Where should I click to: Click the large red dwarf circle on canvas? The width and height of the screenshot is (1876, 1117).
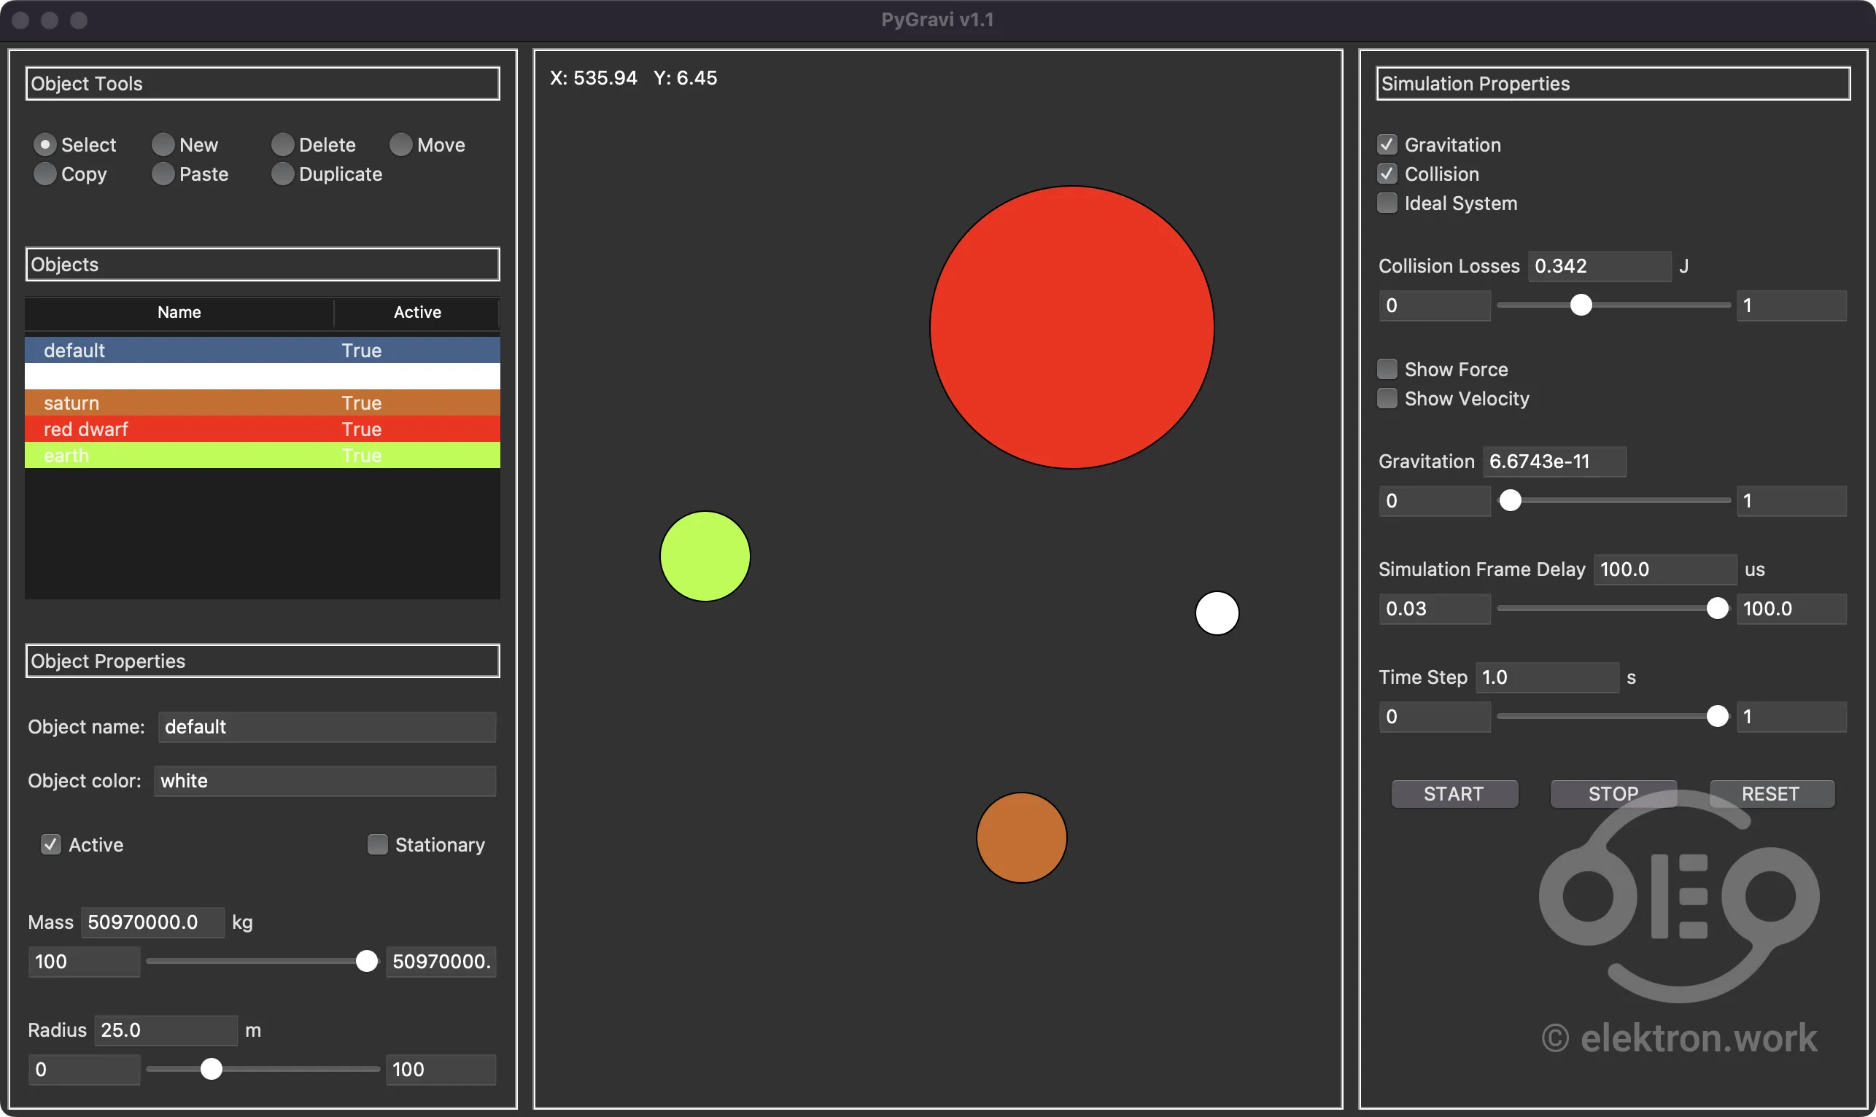click(x=1072, y=327)
